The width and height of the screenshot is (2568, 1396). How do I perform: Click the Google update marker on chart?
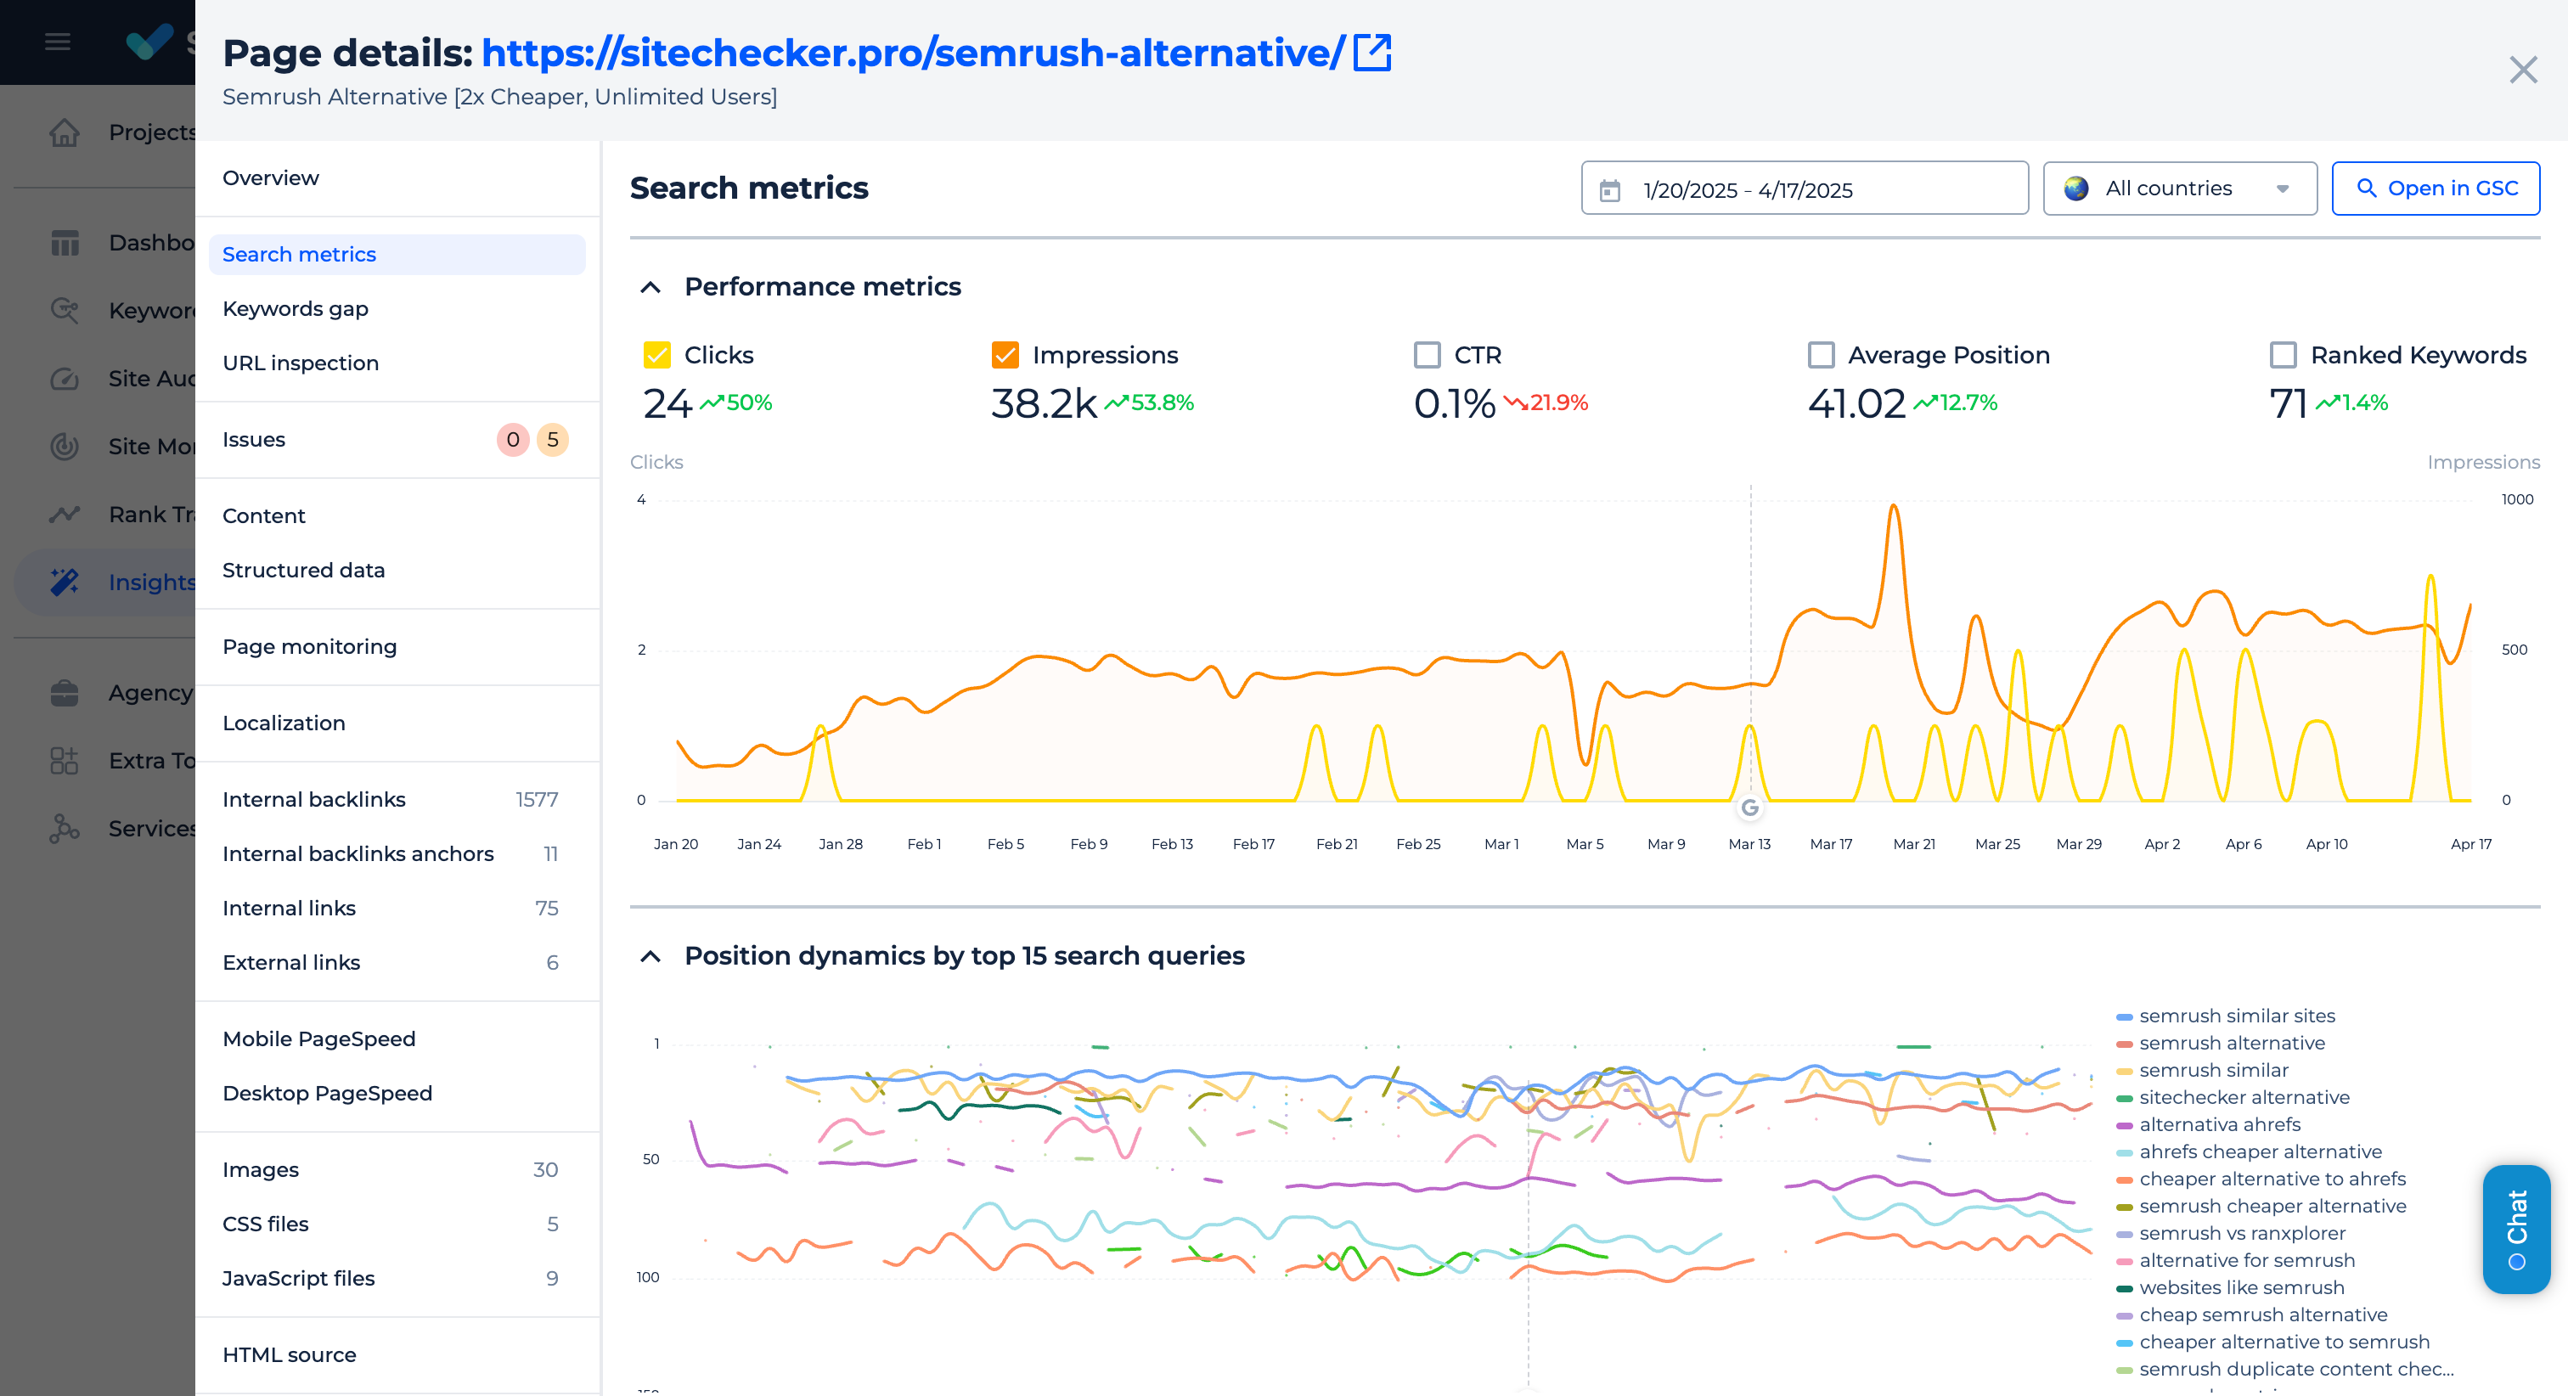(x=1749, y=808)
